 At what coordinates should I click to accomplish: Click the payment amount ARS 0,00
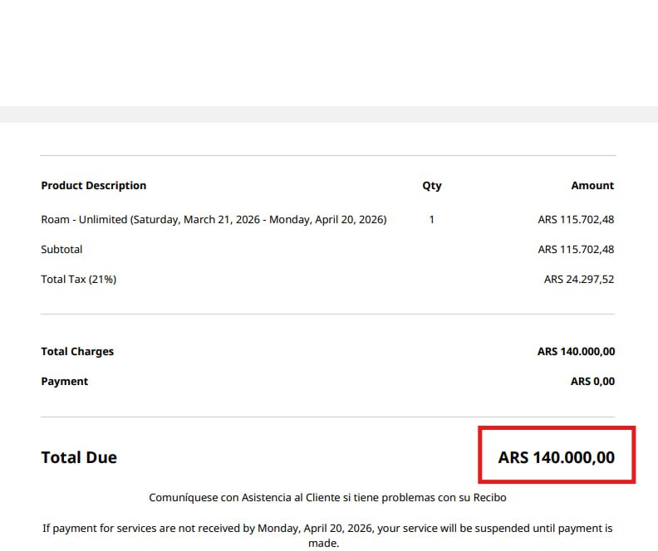click(x=592, y=382)
